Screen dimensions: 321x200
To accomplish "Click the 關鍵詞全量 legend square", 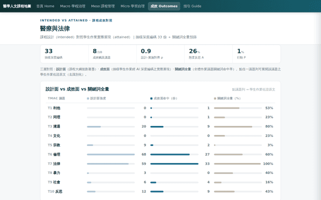I will (215, 98).
